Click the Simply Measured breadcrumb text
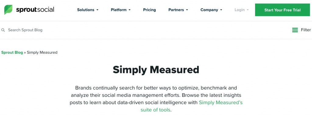 (42, 53)
